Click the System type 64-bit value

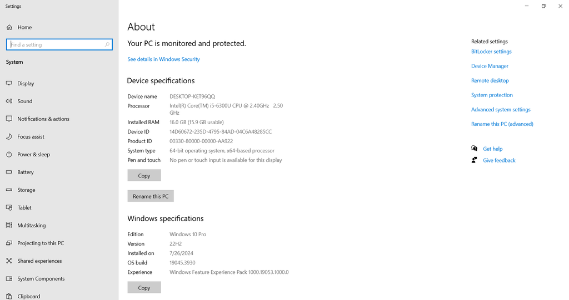(x=222, y=150)
